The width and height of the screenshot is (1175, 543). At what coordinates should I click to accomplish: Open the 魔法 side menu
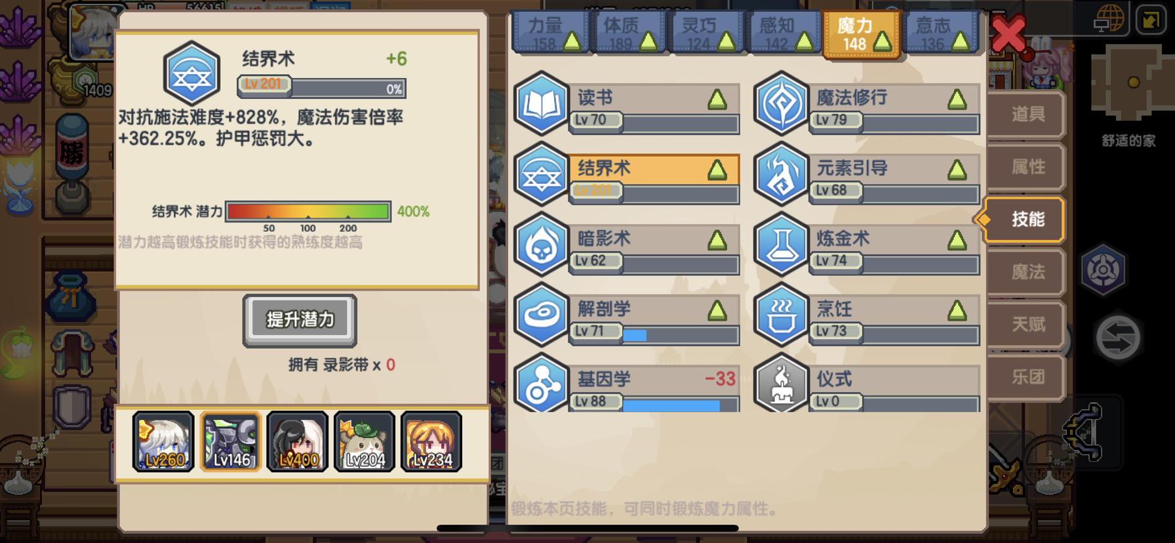pyautogui.click(x=1026, y=271)
